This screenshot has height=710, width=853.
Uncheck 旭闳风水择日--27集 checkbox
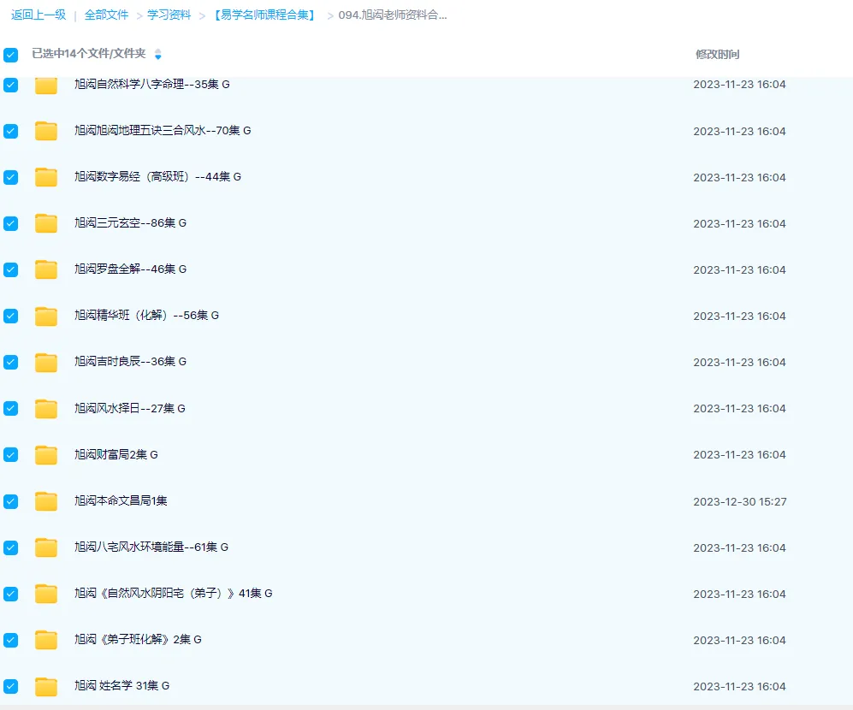pyautogui.click(x=11, y=409)
